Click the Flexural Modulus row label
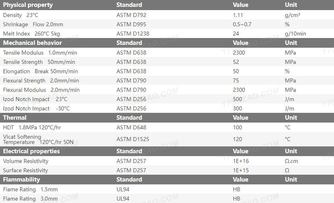This screenshot has width=334, height=203. click(x=41, y=90)
